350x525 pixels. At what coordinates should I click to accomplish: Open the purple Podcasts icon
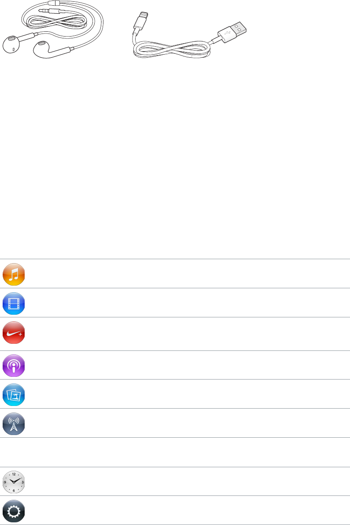click(x=14, y=365)
